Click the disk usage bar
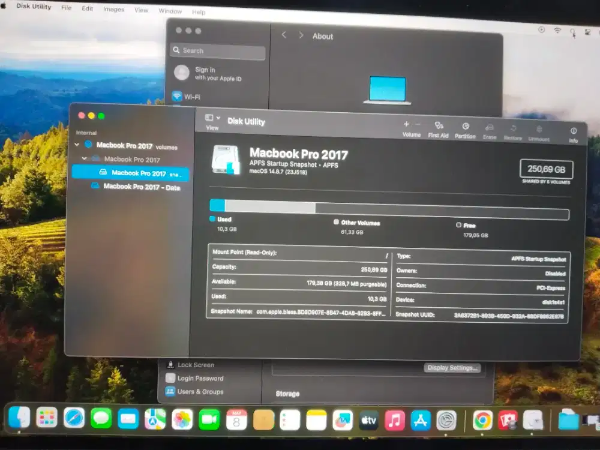 pyautogui.click(x=389, y=209)
